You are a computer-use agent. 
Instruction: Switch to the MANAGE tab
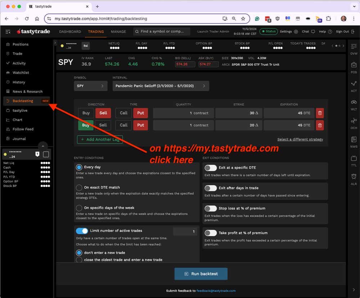[x=118, y=32]
